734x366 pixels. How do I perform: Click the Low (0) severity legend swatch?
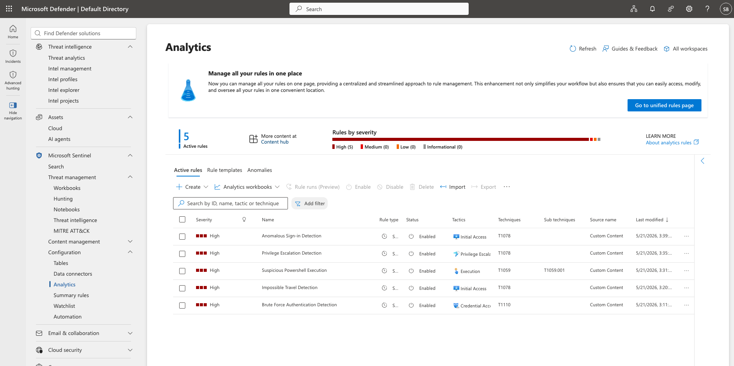point(398,147)
